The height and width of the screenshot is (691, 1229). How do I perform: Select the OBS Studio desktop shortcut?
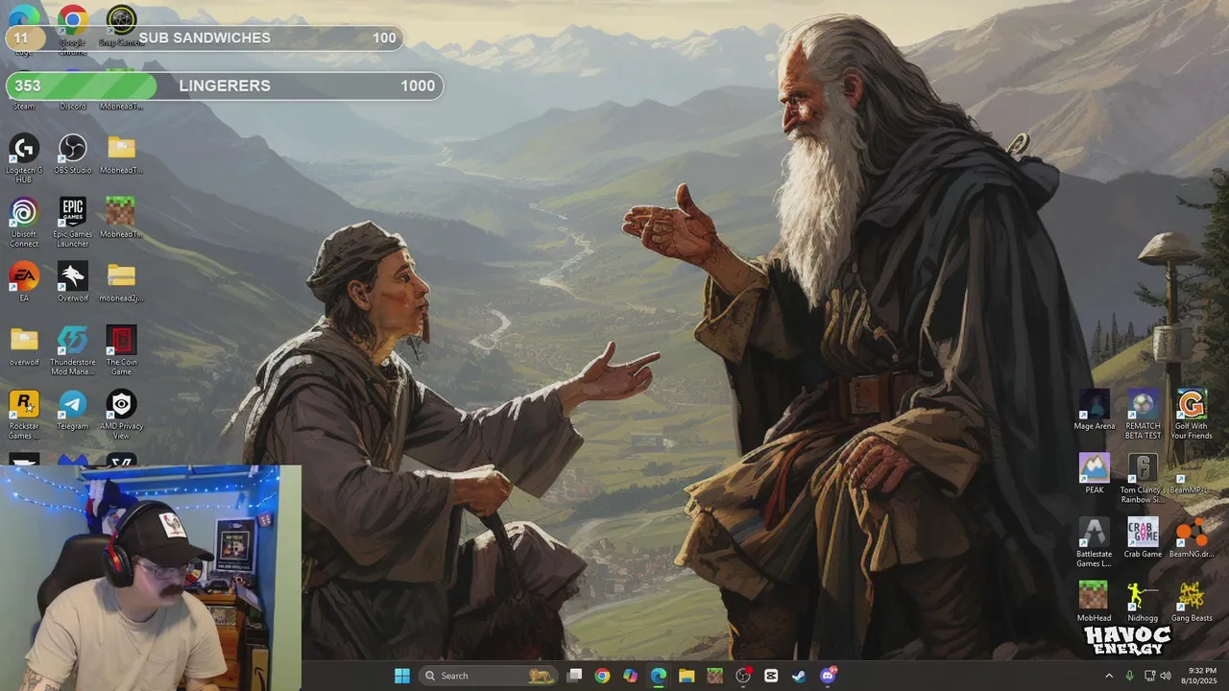point(73,154)
